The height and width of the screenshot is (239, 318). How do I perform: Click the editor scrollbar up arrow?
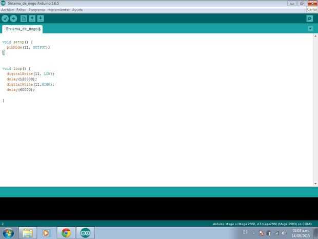pyautogui.click(x=315, y=36)
